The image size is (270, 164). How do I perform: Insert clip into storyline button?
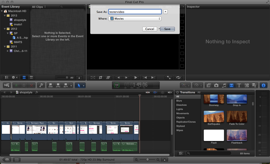click(x=58, y=85)
